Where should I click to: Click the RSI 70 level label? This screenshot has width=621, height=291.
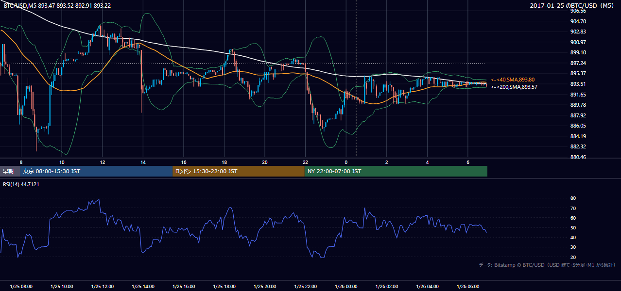click(x=573, y=208)
